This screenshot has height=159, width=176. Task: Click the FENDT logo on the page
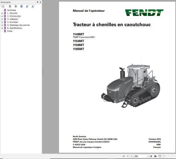coord(144,13)
